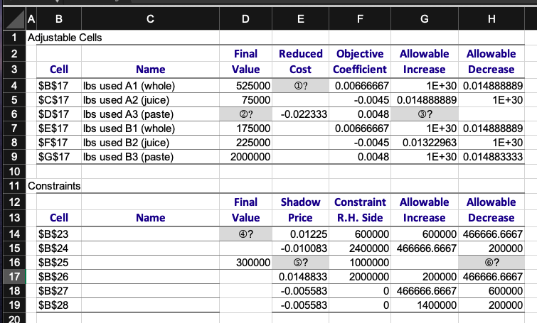Click 'lbs used B1 (whole)' name cell
Screen dimensions: 537x323
[150, 128]
